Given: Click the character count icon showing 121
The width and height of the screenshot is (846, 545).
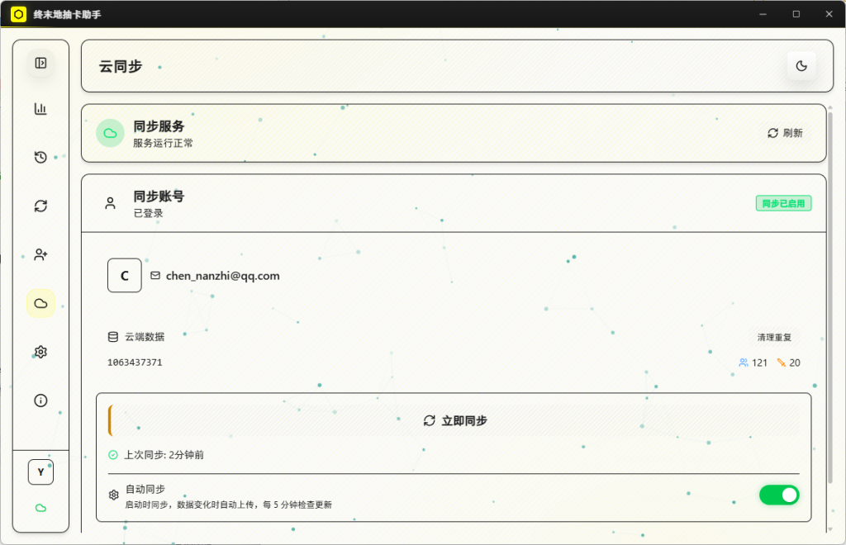Looking at the screenshot, I should tap(744, 362).
